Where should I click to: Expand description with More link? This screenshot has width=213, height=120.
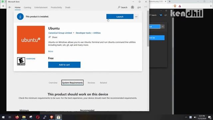tap(51, 51)
